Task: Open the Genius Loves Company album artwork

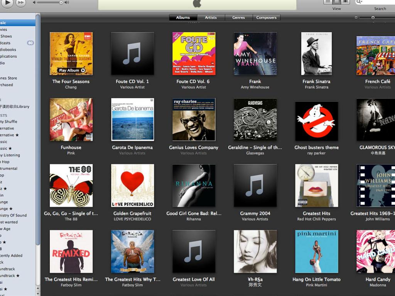Action: pos(194,119)
